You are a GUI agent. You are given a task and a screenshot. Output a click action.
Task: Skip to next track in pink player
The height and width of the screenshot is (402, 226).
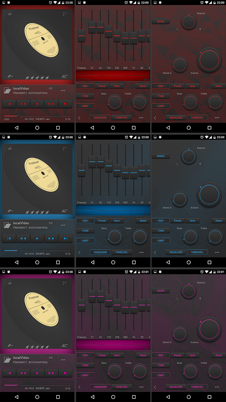[x=65, y=373]
